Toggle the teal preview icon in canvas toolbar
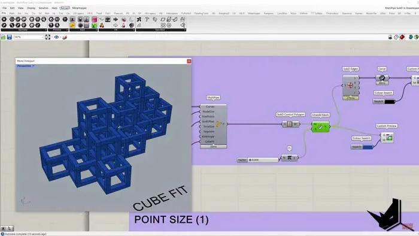419x236 pixels. pyautogui.click(x=411, y=37)
